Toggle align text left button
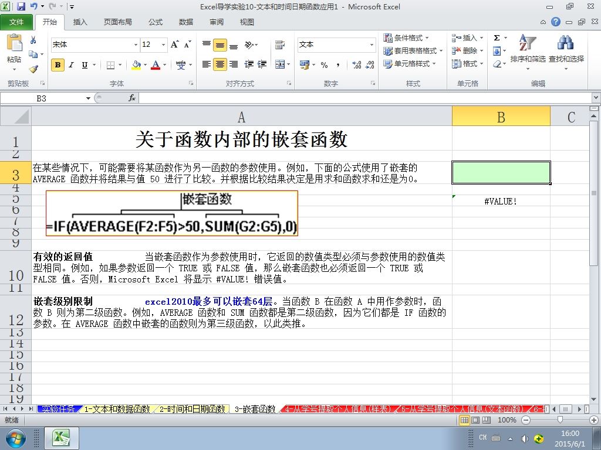The image size is (601, 450). [x=207, y=64]
